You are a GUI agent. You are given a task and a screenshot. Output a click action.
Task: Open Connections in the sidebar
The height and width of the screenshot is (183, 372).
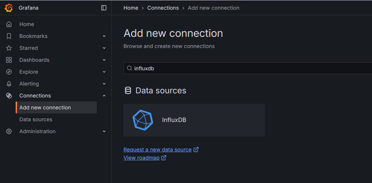coord(35,96)
